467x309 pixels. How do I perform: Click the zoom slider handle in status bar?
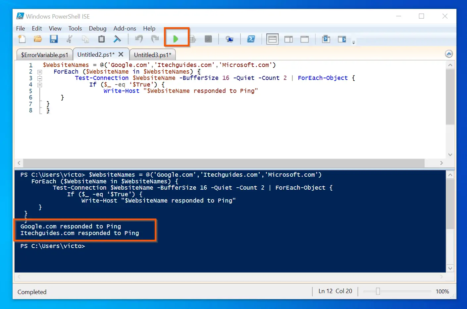pos(378,291)
